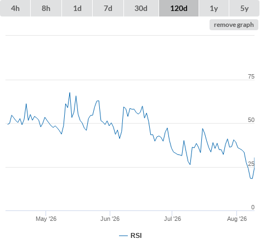260x250 pixels.
Task: Click the RSI peak in mid-May
Action: click(70, 93)
